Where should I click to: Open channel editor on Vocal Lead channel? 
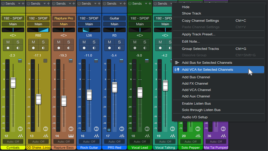point(147,129)
